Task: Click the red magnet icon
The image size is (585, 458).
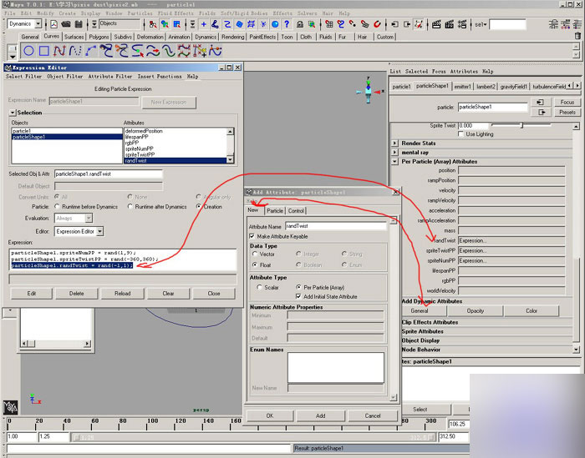Action: (x=377, y=24)
